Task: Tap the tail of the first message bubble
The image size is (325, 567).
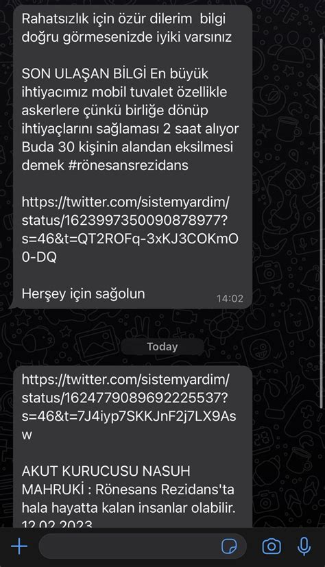Action: [x=12, y=305]
